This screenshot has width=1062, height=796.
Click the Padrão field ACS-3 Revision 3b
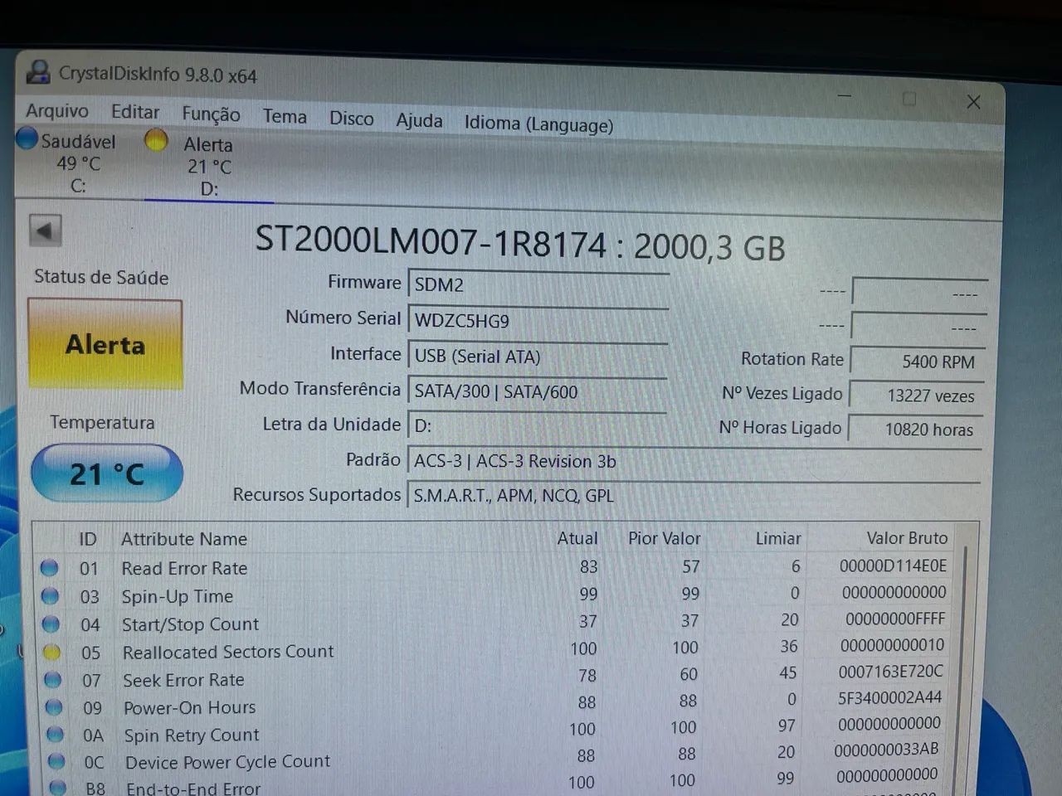(x=694, y=461)
